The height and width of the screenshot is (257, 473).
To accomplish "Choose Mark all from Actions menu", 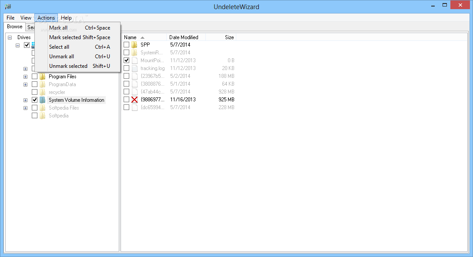I will click(x=78, y=28).
